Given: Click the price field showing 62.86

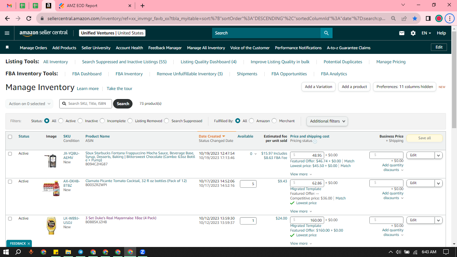Looking at the screenshot, I should (307, 183).
